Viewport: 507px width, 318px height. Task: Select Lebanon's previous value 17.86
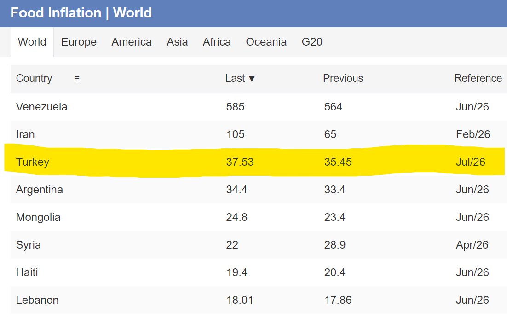[338, 300]
